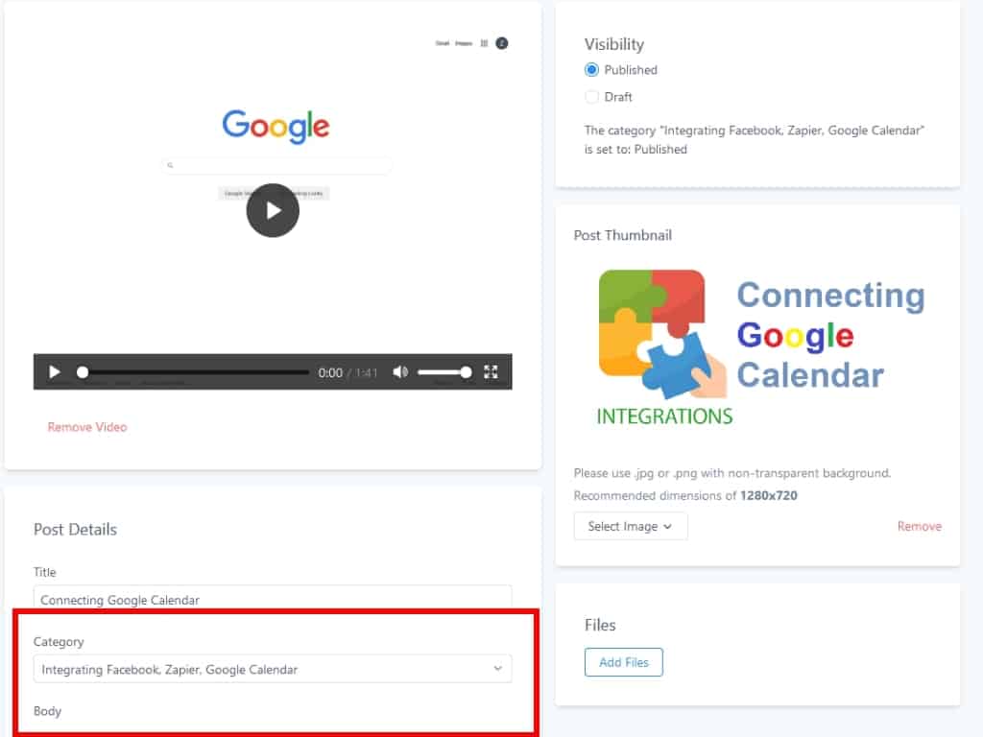Click Remove link under Post Thumbnail
The height and width of the screenshot is (737, 983).
pyautogui.click(x=919, y=526)
